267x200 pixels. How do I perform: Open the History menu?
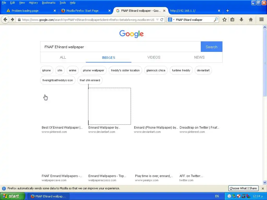(x=33, y=3)
